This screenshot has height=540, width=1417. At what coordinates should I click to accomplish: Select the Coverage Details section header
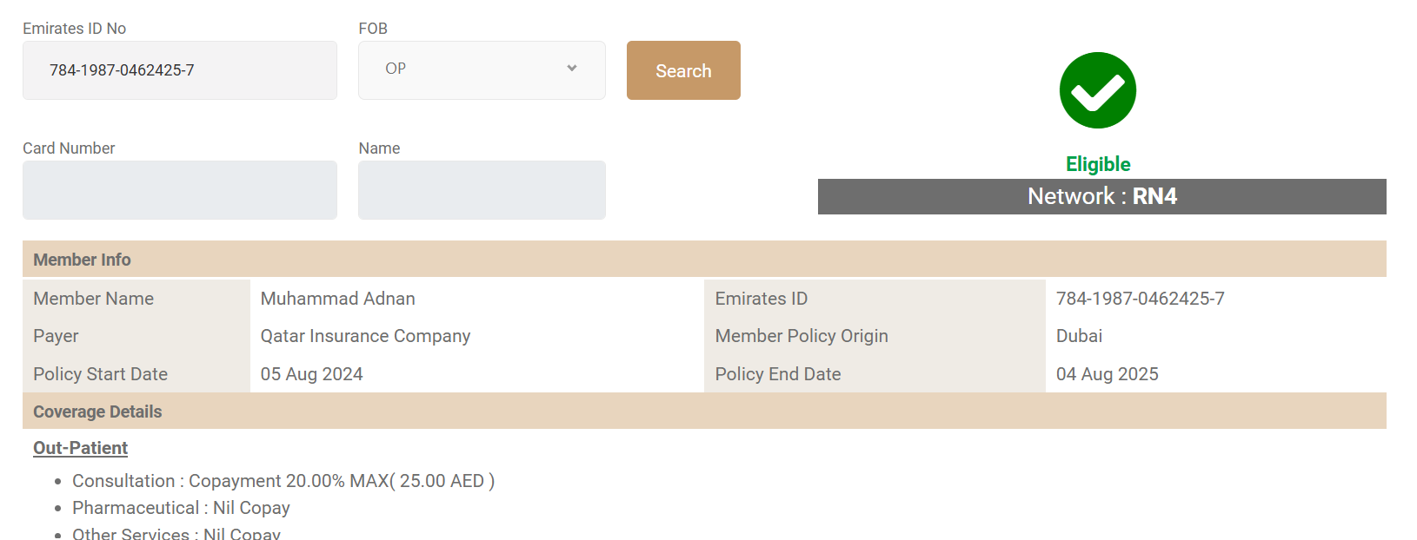coord(97,412)
